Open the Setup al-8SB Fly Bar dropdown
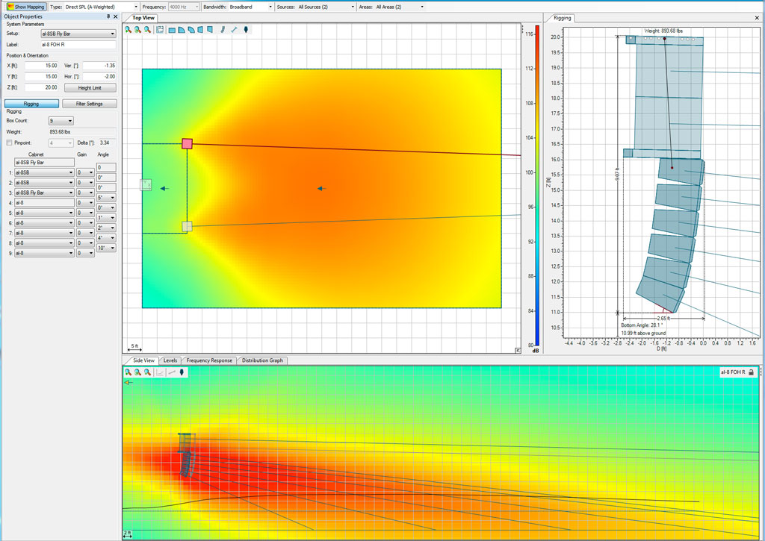Image resolution: width=765 pixels, height=541 pixels. pos(78,34)
